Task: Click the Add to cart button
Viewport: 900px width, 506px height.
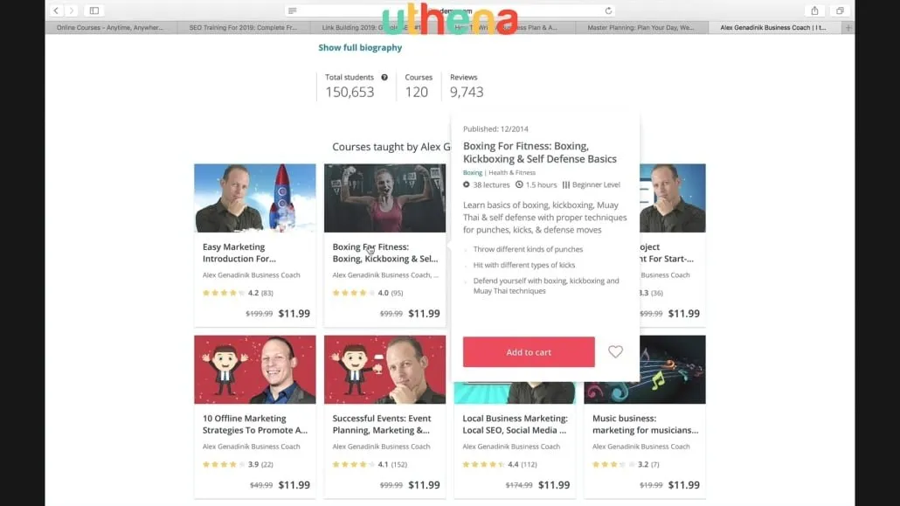Action: (529, 352)
